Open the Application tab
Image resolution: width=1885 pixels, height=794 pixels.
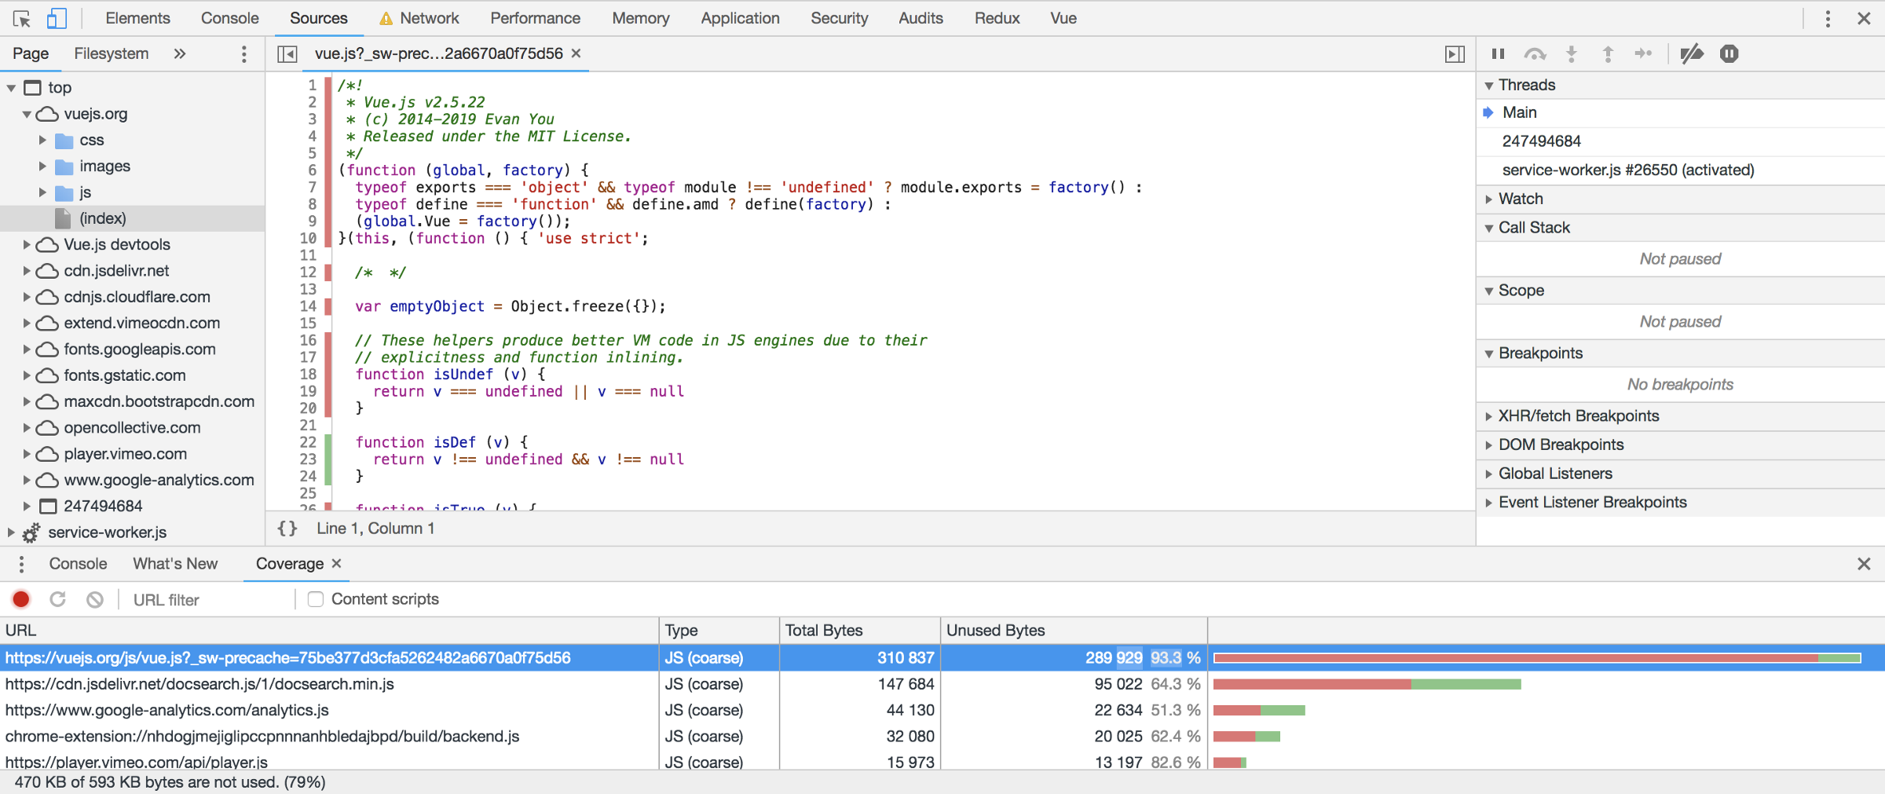(x=740, y=18)
